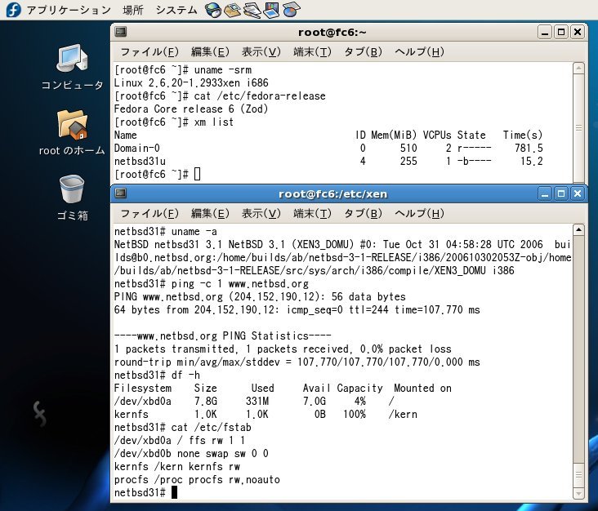This screenshot has height=511, width=598.
Task: Click the 'Mem(MiB)' column header
Action: point(394,135)
